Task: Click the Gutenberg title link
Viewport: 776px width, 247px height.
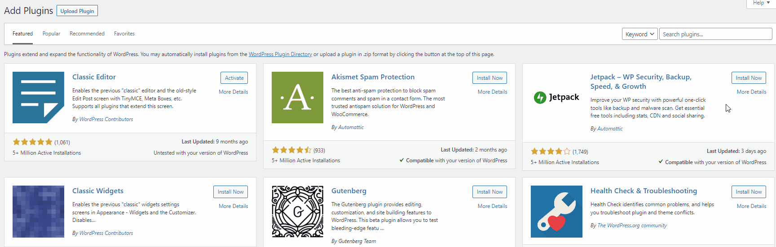Action: pyautogui.click(x=349, y=191)
